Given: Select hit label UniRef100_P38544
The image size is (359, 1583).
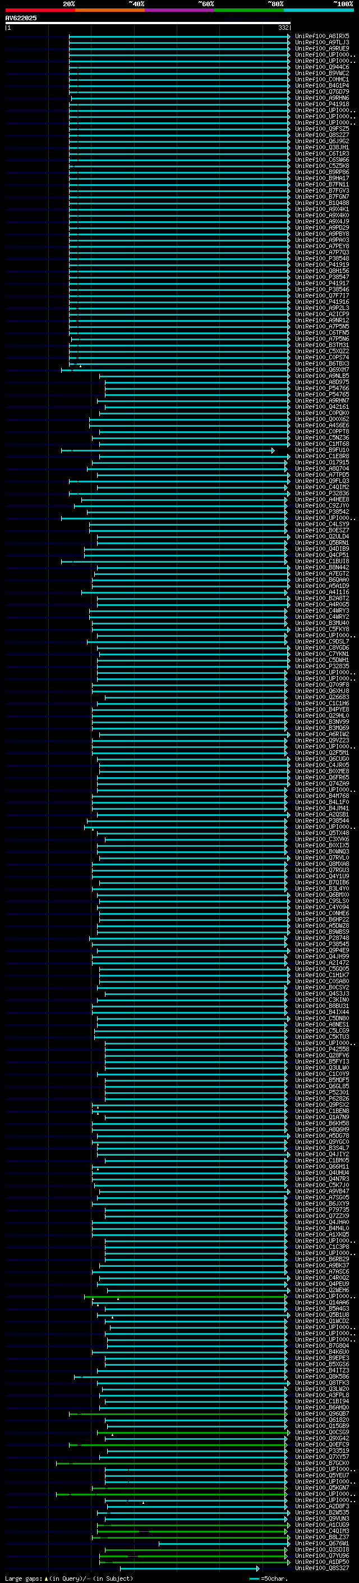Looking at the screenshot, I should (322, 821).
